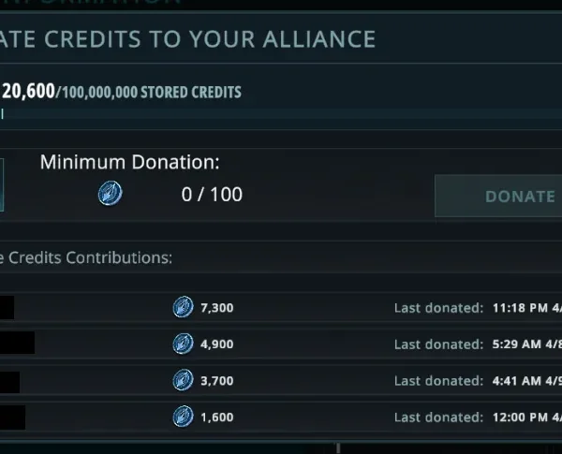This screenshot has height=454, width=562.
Task: Click the redacted member name in 4,900 row
Action: pos(17,344)
